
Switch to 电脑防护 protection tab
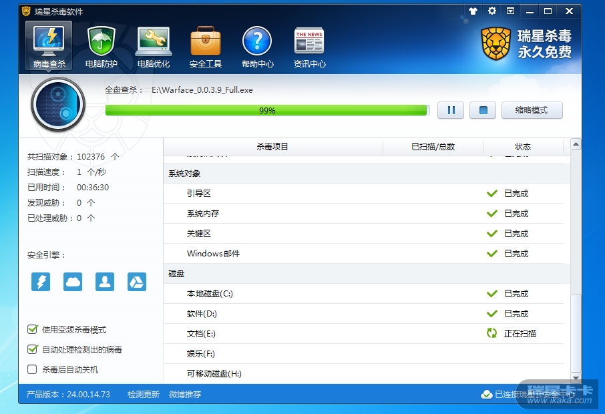point(101,47)
